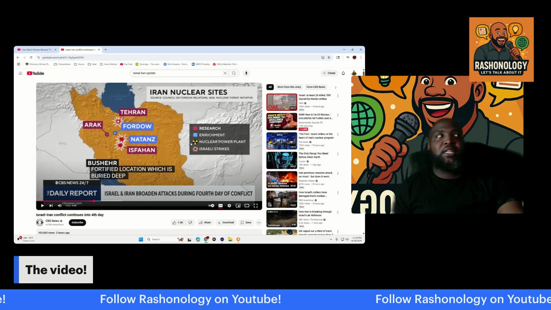This screenshot has width=551, height=310.
Task: Subscribe to CBS News channel
Action: (77, 223)
